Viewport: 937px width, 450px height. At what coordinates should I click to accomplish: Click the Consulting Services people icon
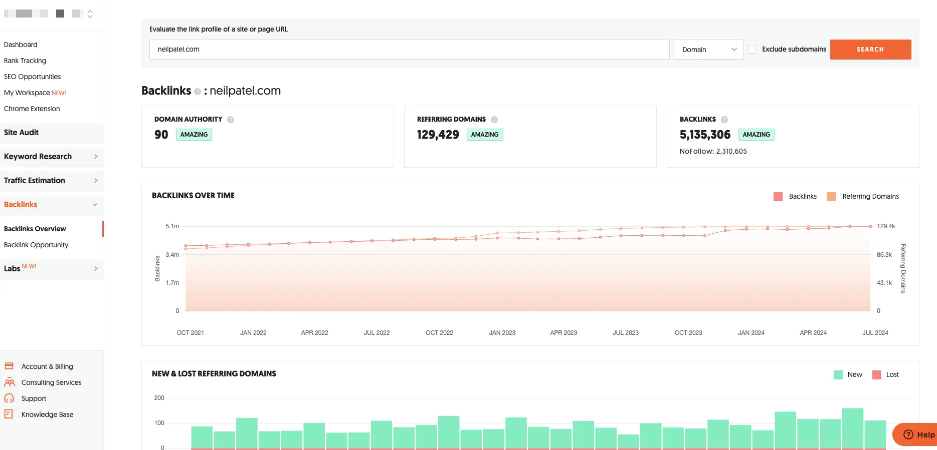click(x=9, y=382)
